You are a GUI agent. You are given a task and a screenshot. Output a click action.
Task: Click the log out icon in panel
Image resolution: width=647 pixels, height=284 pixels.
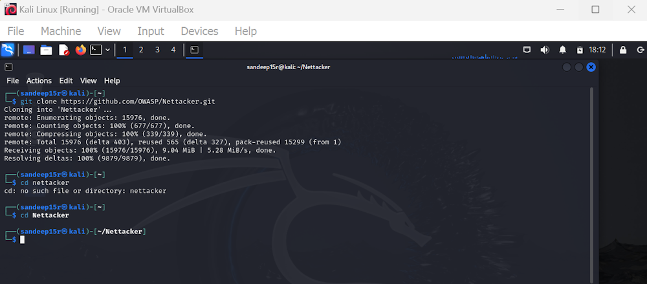tap(639, 50)
